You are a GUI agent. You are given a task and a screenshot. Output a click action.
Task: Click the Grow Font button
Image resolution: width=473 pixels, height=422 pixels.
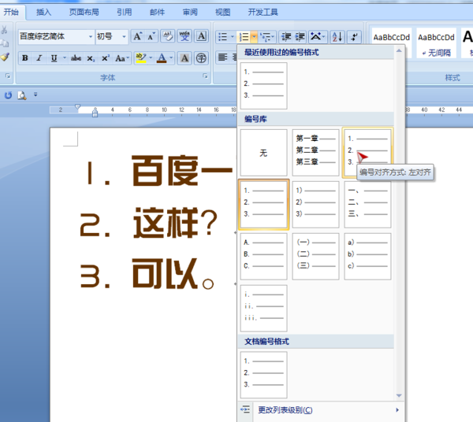[x=137, y=36]
